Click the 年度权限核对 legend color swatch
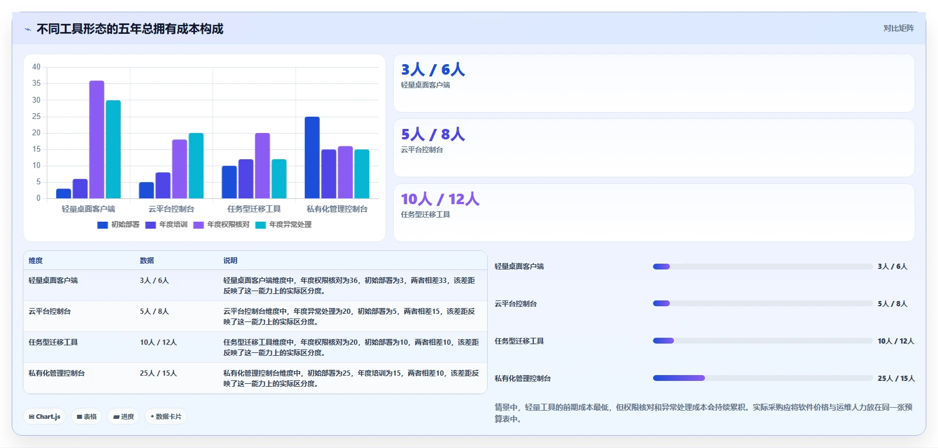The image size is (938, 448). point(199,225)
